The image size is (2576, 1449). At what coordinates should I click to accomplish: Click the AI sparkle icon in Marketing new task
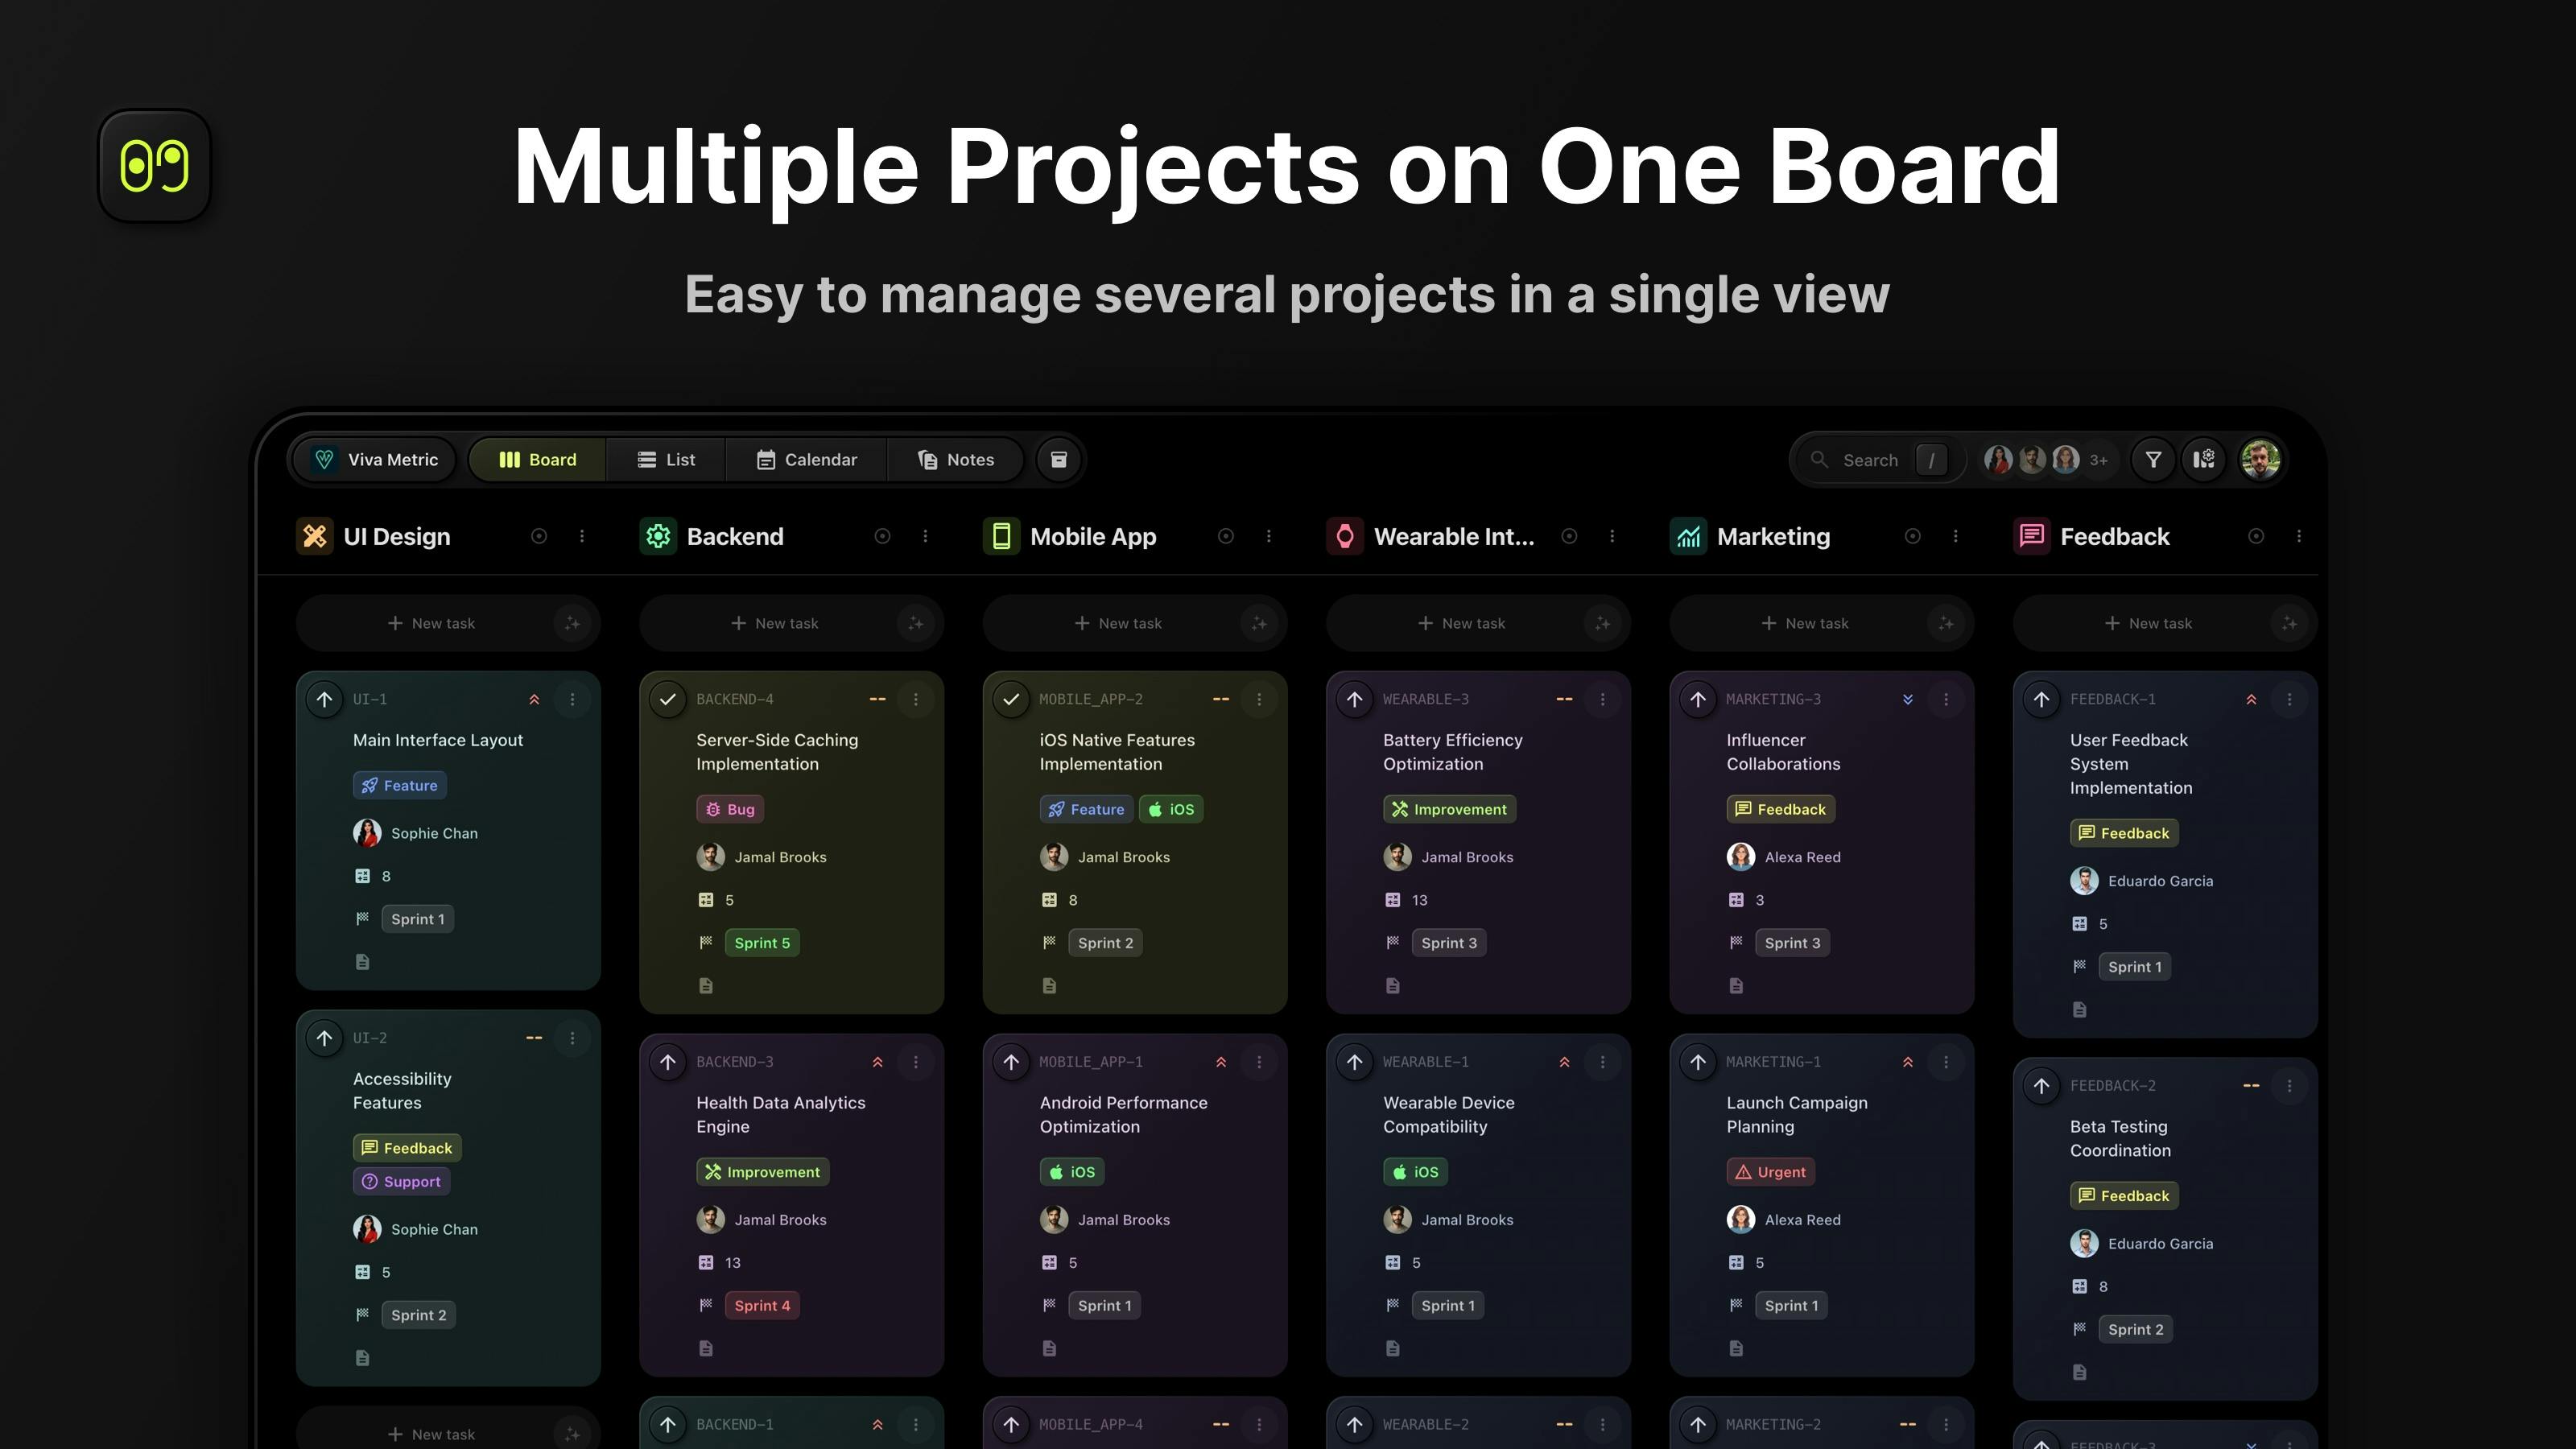pos(1945,624)
